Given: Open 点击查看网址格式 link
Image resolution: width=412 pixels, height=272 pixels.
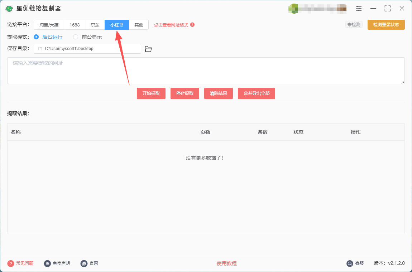Looking at the screenshot, I should [171, 25].
